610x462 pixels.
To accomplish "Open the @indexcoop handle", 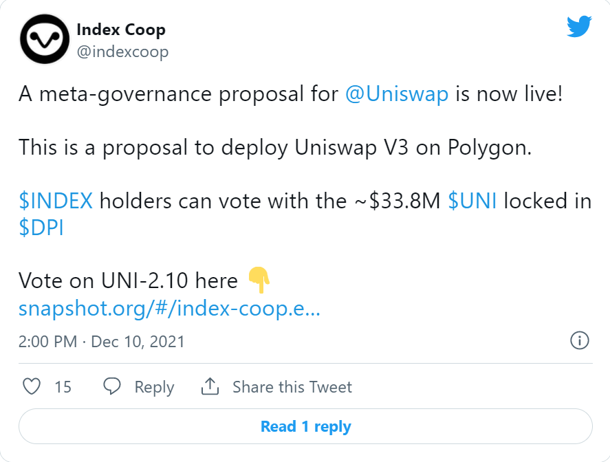I will point(122,52).
